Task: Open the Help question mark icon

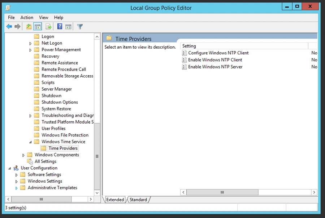Action: (x=60, y=26)
